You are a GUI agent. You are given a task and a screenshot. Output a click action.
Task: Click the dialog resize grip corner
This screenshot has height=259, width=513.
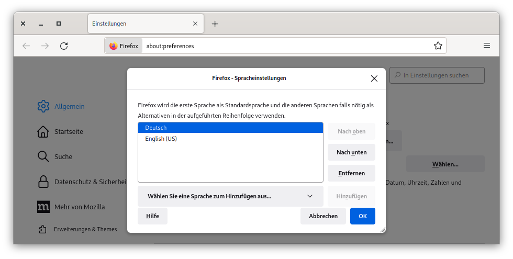coord(383,230)
